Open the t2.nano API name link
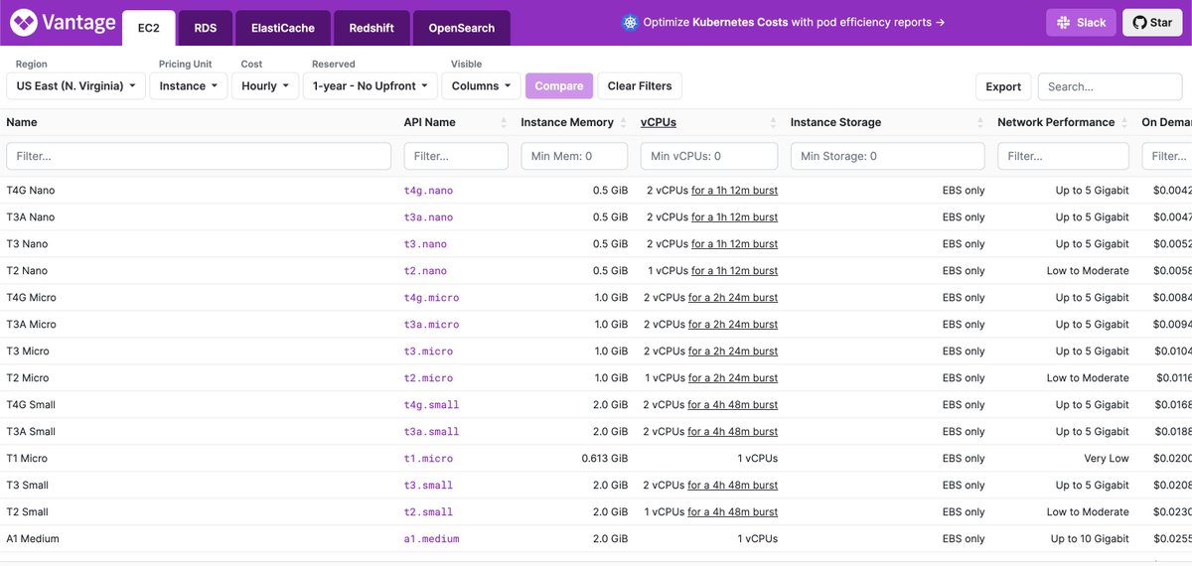This screenshot has height=566, width=1192. (x=425, y=271)
